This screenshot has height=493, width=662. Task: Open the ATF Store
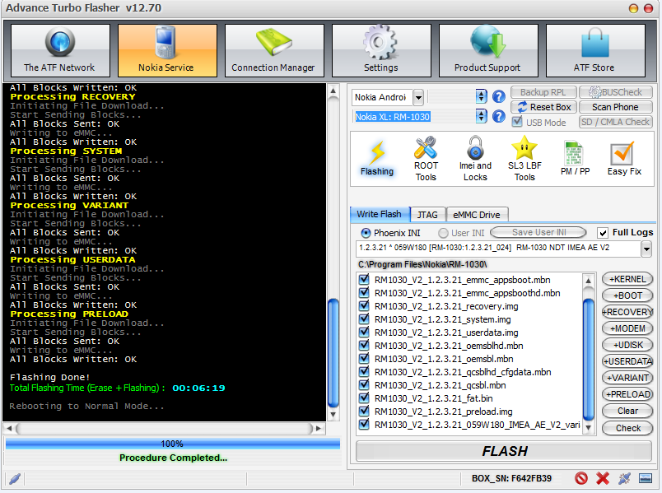coord(594,50)
